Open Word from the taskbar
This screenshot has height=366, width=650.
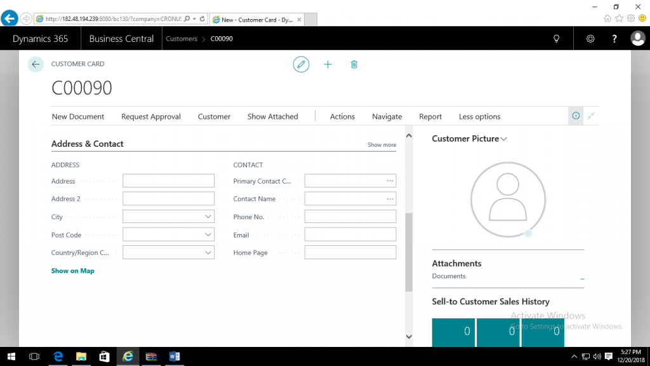pyautogui.click(x=175, y=356)
